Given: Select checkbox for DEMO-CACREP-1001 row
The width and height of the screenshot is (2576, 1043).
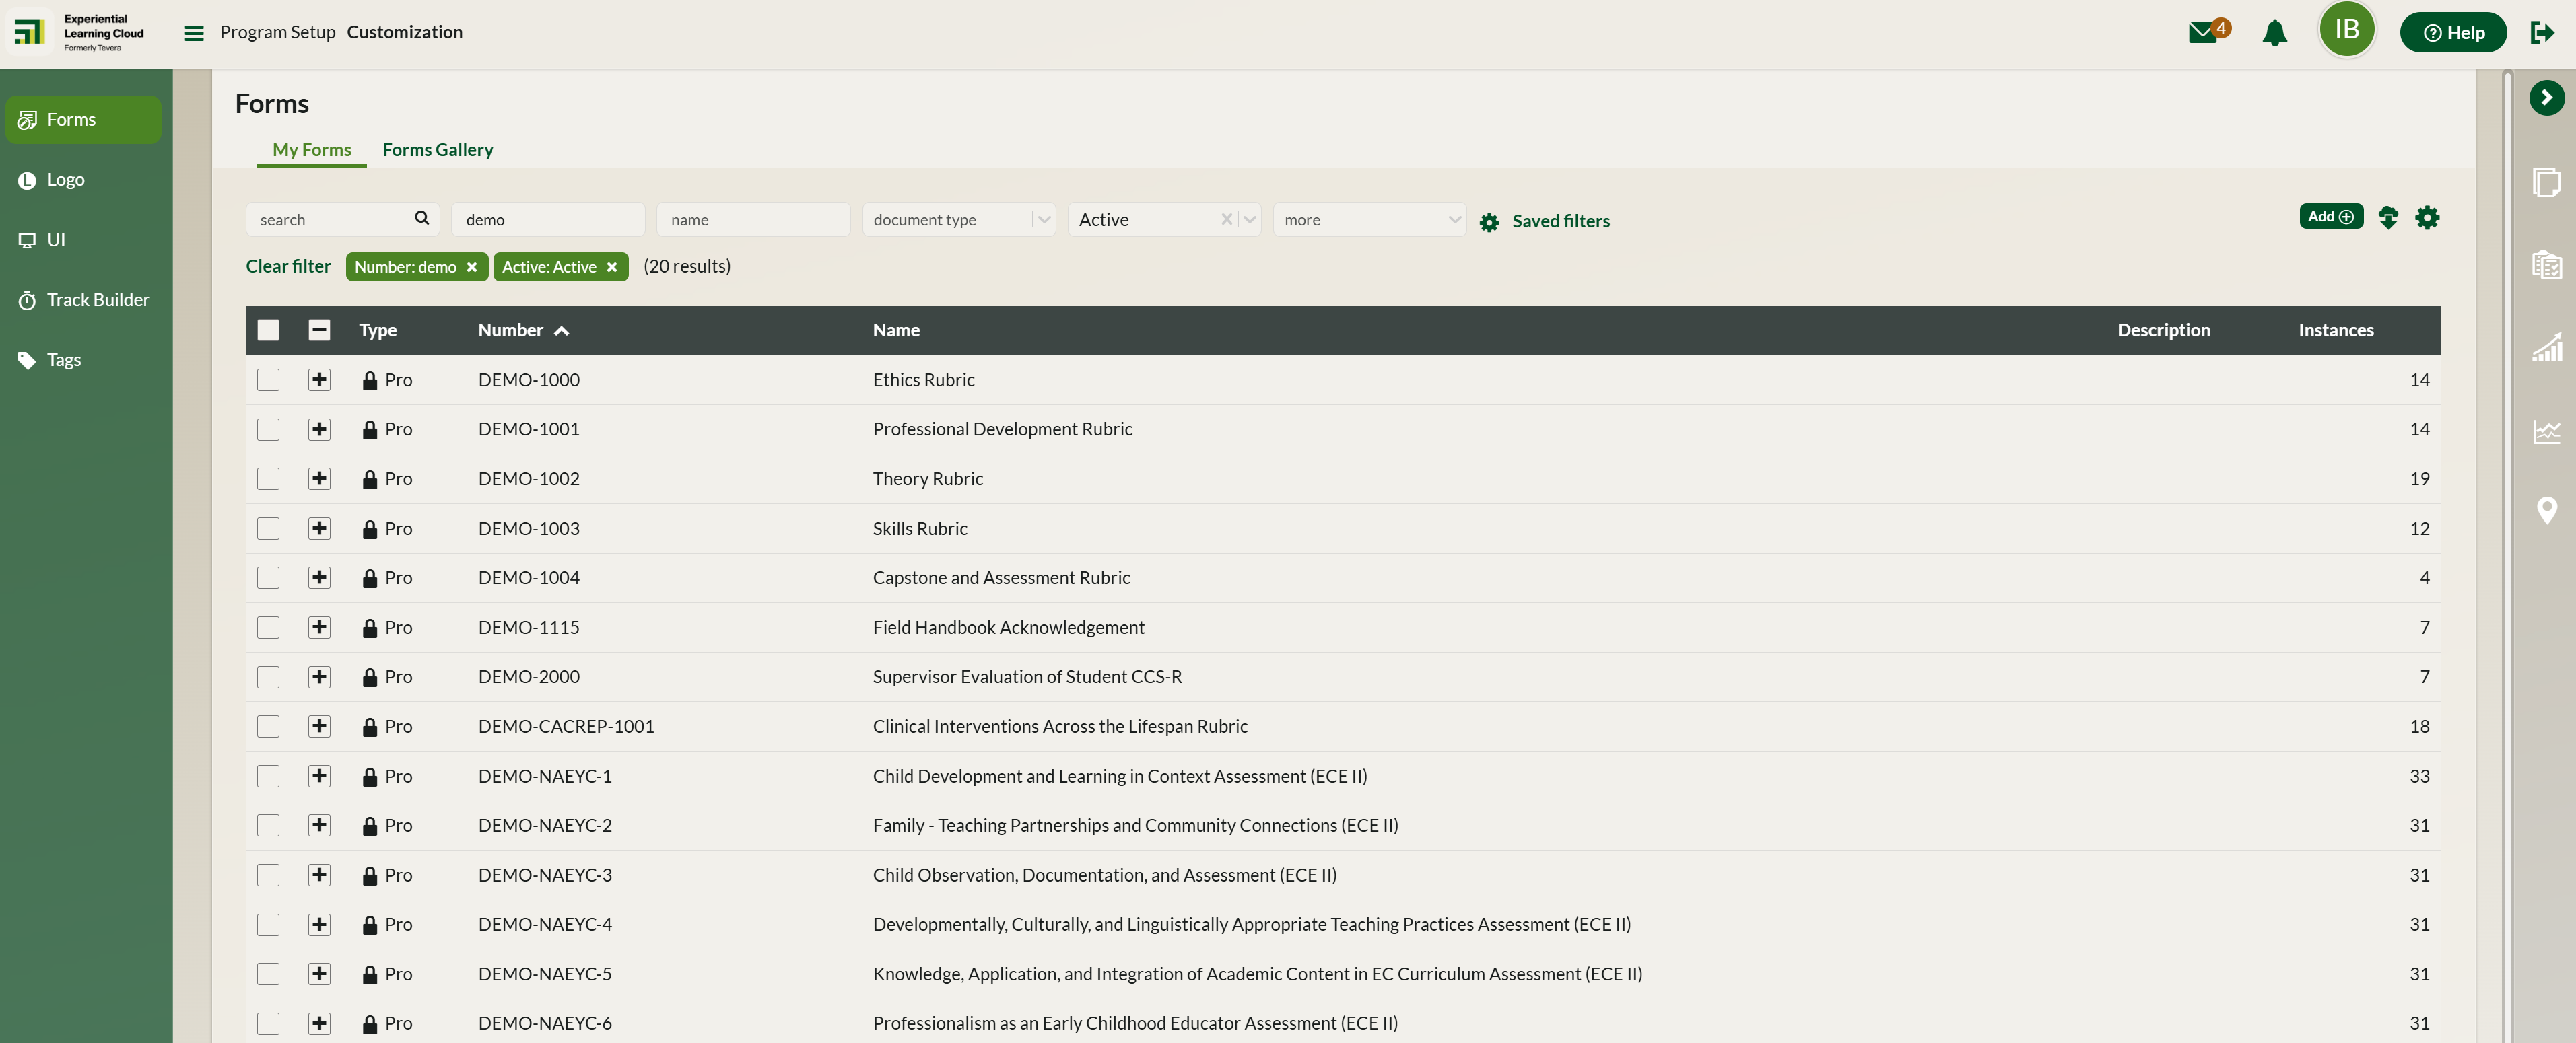Looking at the screenshot, I should (x=268, y=726).
